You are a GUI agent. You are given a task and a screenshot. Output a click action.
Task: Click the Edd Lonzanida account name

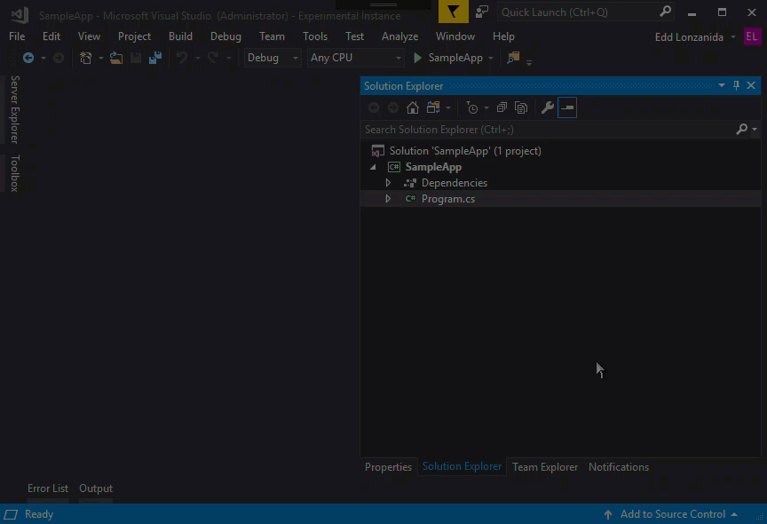[x=689, y=37]
